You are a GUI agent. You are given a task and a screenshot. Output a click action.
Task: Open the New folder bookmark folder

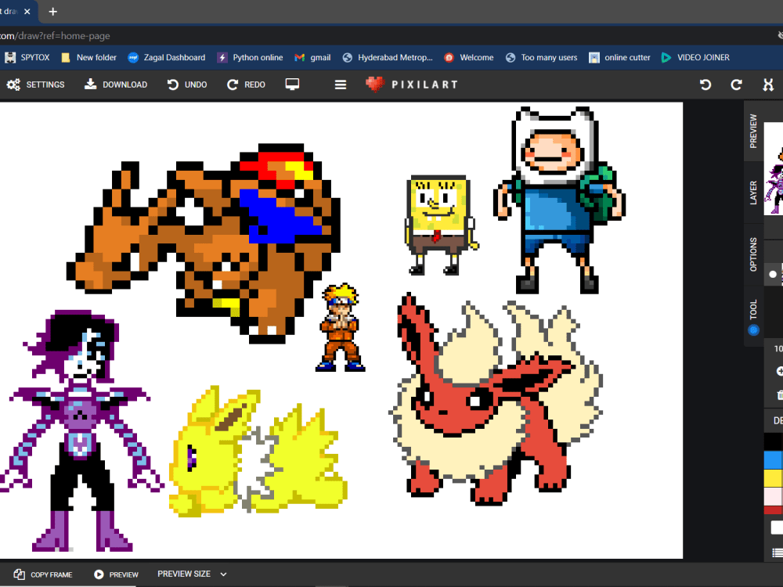point(89,57)
